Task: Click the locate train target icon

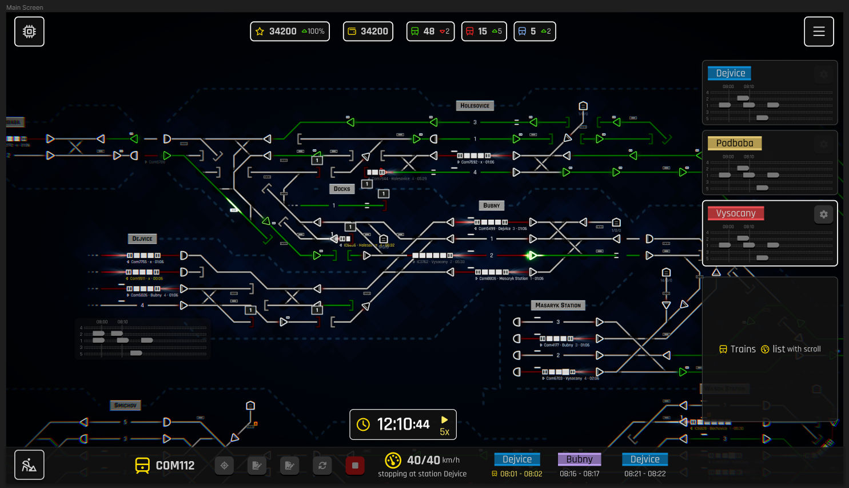Action: tap(224, 466)
